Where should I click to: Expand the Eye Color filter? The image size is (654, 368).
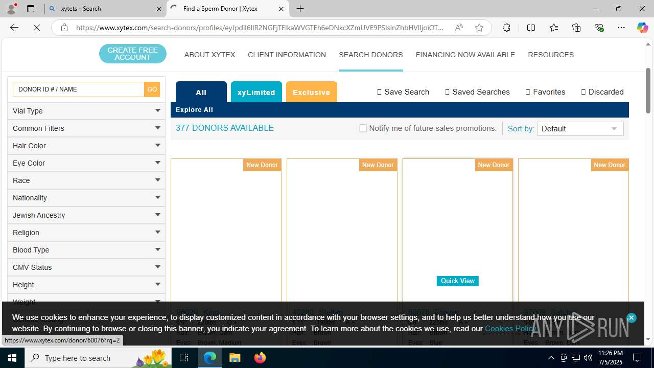pyautogui.click(x=86, y=163)
